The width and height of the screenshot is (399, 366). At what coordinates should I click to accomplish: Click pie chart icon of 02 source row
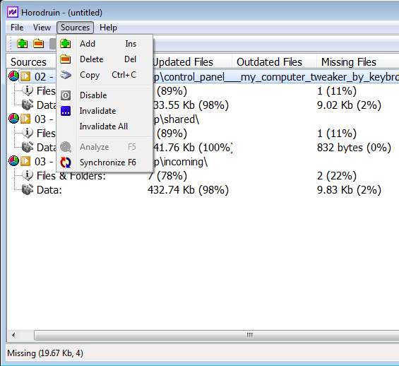pyautogui.click(x=13, y=76)
